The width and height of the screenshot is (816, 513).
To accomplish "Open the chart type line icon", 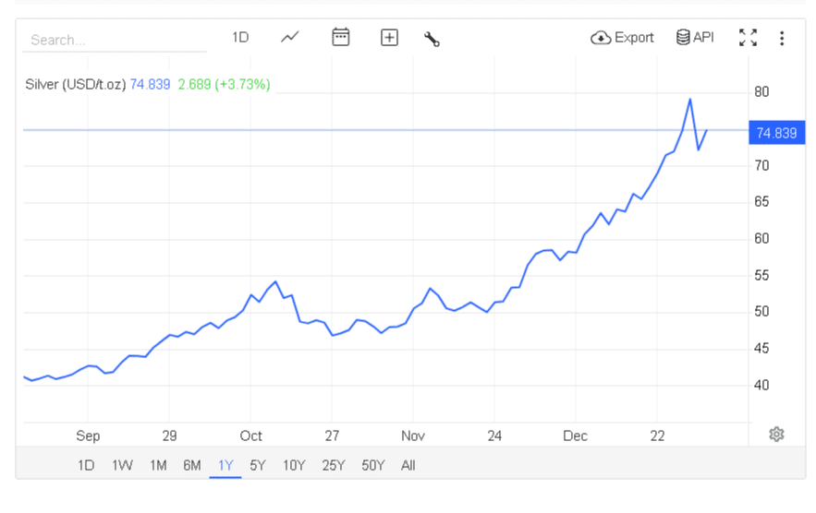I will click(x=290, y=38).
